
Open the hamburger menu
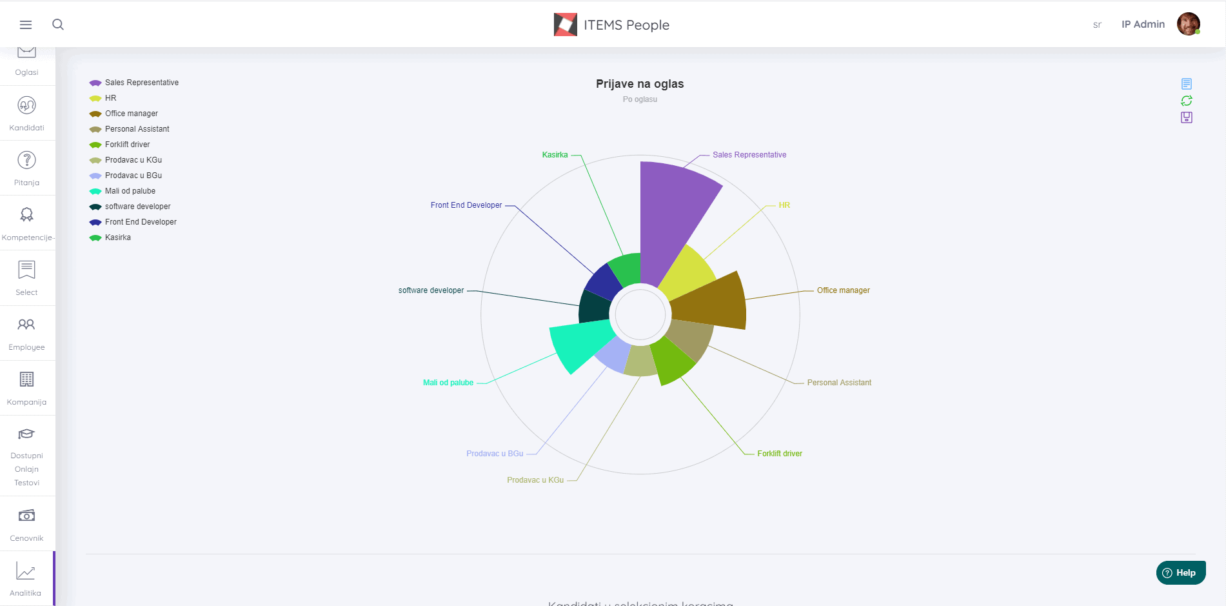point(26,25)
